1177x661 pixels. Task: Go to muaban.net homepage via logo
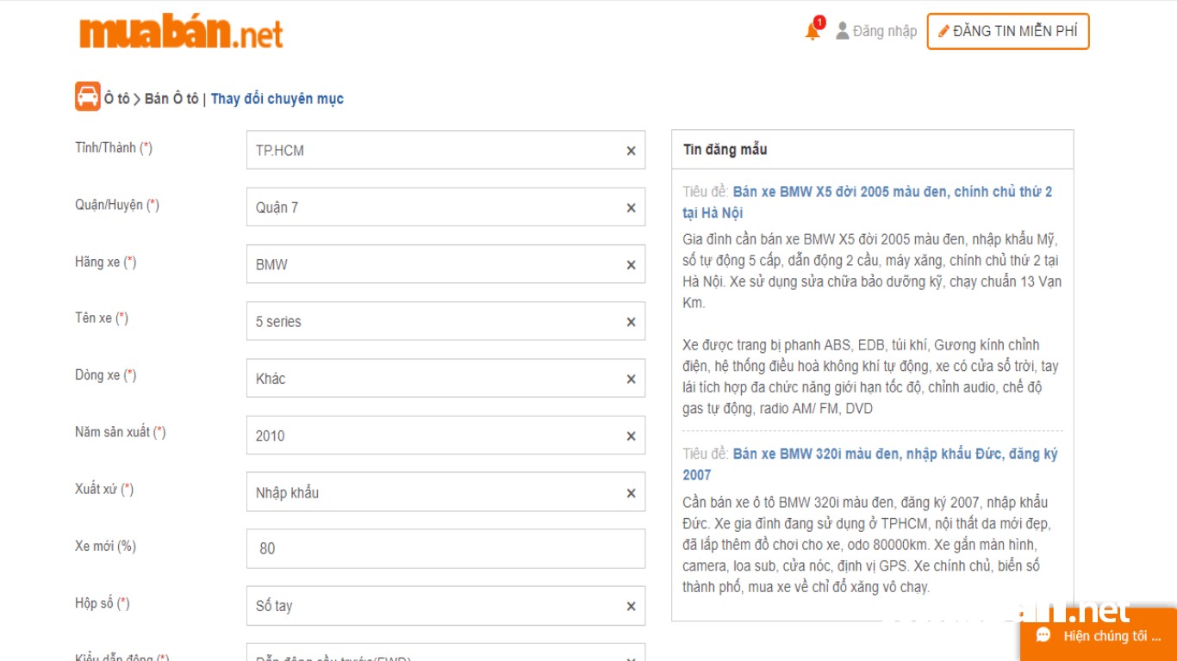coord(181,32)
